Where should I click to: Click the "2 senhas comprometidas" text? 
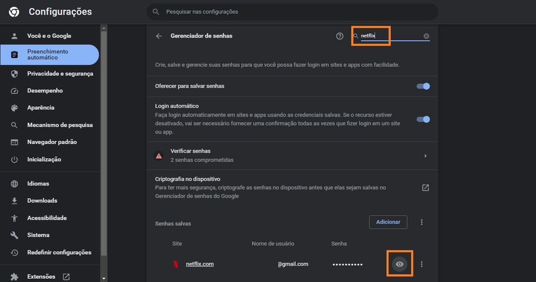[x=202, y=160]
